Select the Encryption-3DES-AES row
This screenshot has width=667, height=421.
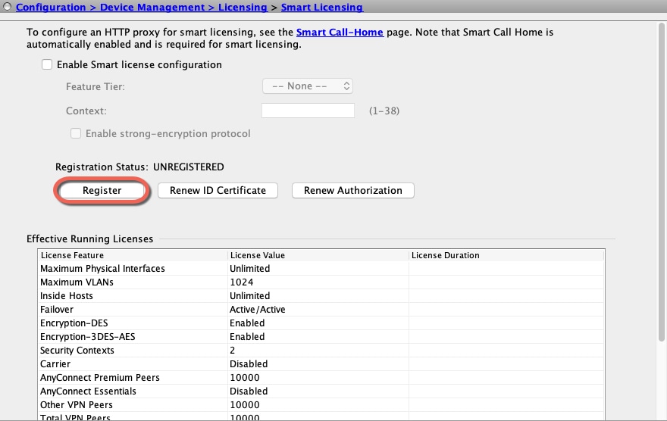point(321,336)
